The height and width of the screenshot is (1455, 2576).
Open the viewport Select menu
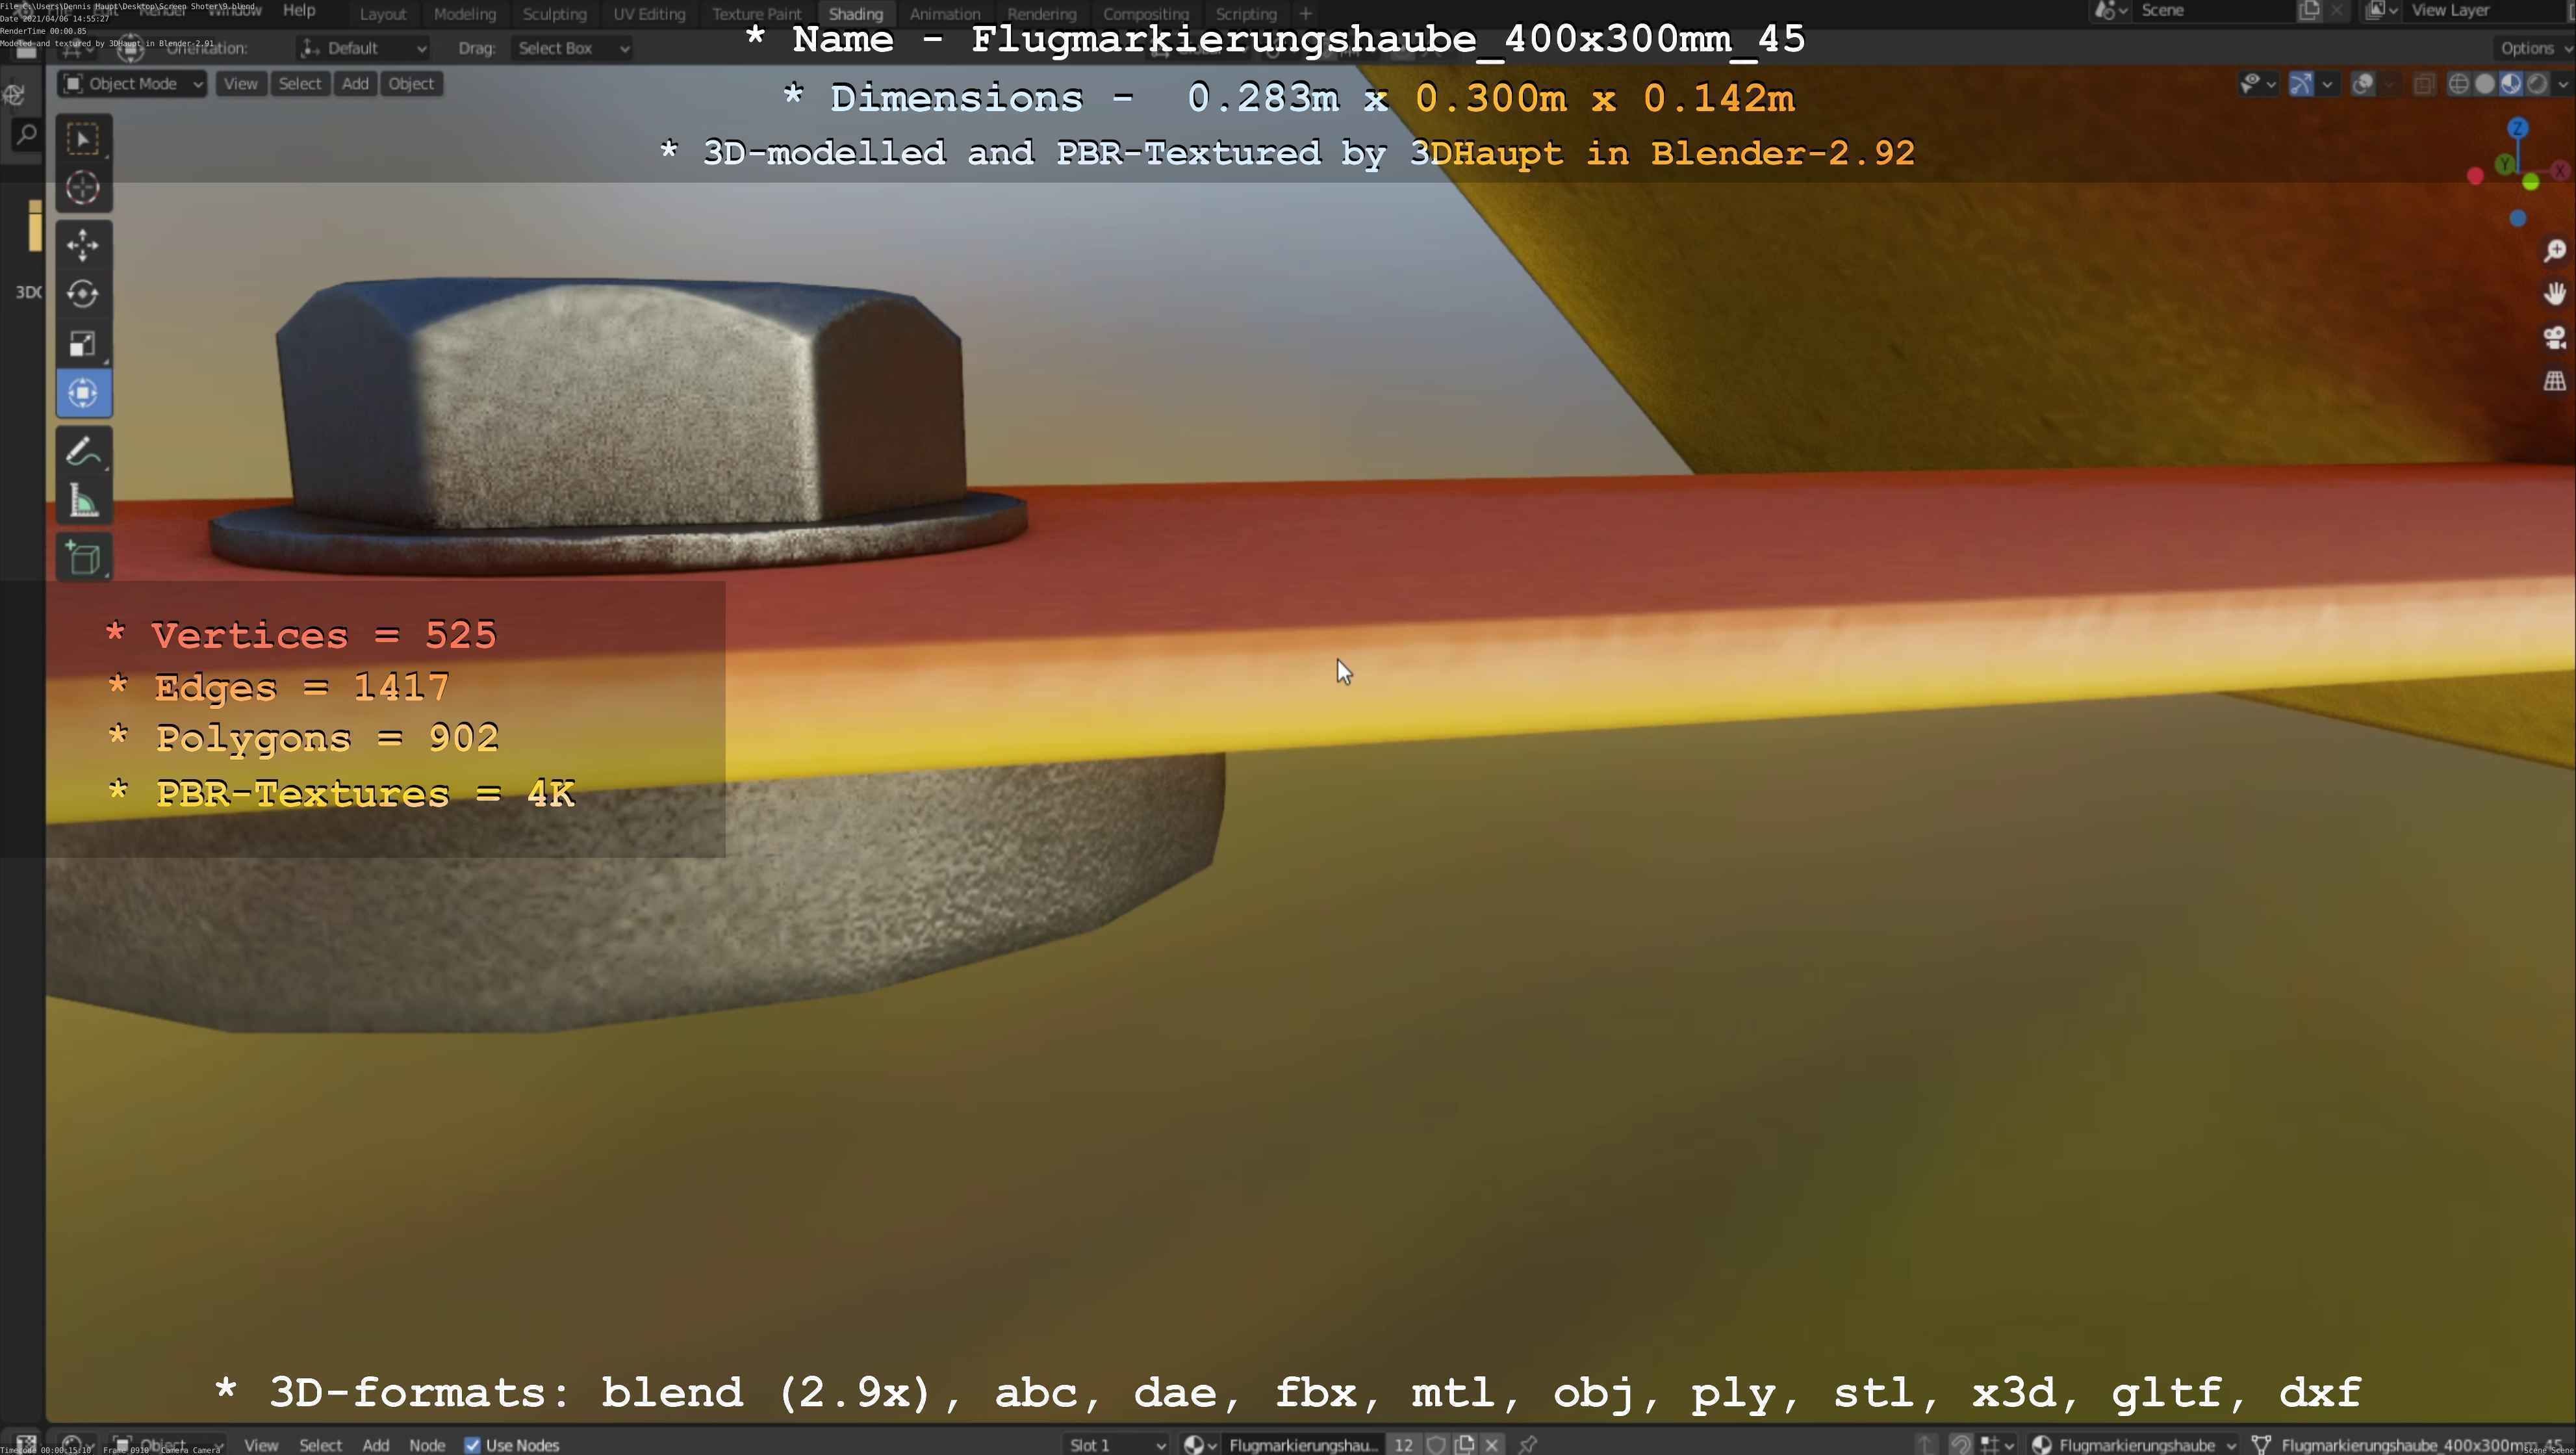tap(300, 84)
